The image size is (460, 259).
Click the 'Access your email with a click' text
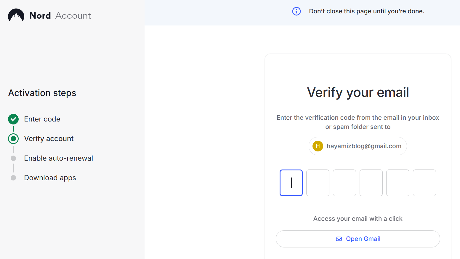click(358, 219)
